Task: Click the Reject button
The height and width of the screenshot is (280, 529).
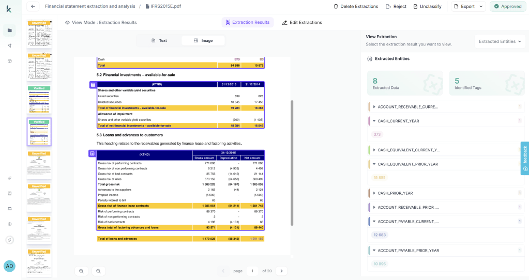Action: coord(396,6)
